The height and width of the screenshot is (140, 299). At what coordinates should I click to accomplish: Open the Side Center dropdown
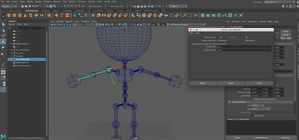tap(258, 105)
